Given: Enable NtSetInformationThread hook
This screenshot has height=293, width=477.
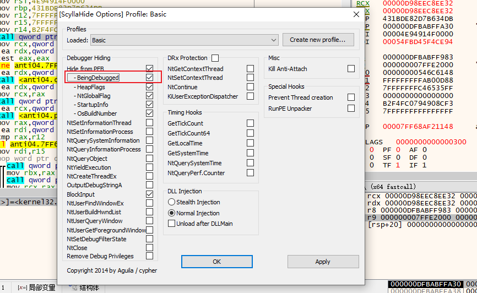Looking at the screenshot, I should [x=149, y=123].
